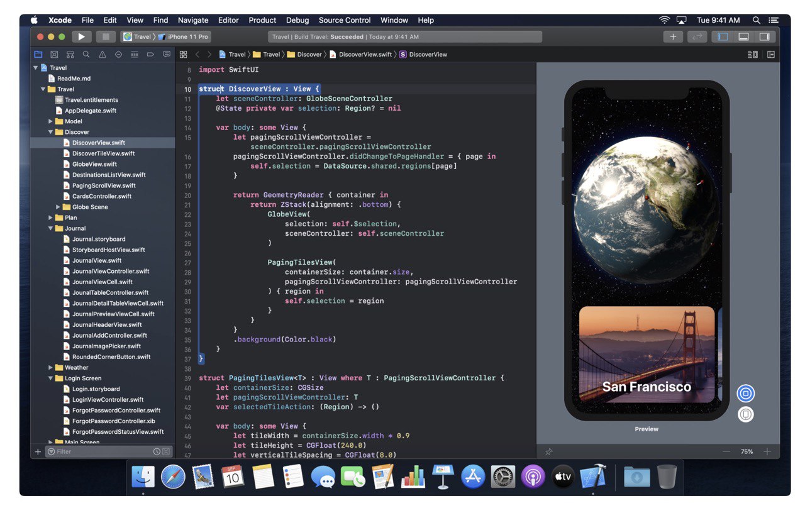805x508 pixels.
Task: Open the Symbol navigator
Action: (x=70, y=55)
